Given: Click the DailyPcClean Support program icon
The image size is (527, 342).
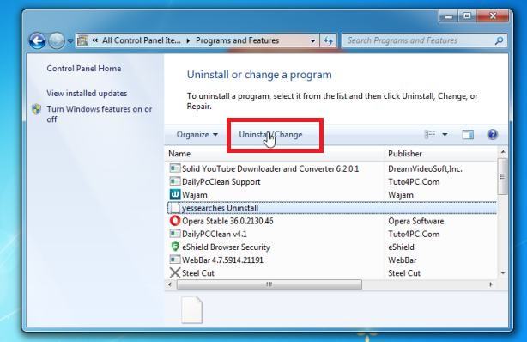Looking at the screenshot, I should pyautogui.click(x=175, y=181).
